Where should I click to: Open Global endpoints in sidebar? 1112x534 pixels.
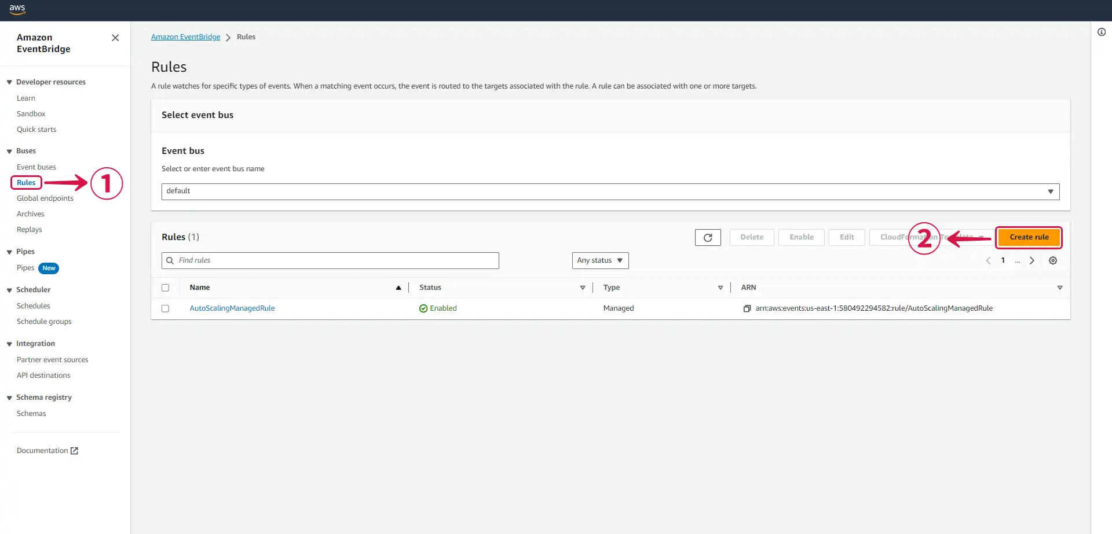[x=45, y=198]
